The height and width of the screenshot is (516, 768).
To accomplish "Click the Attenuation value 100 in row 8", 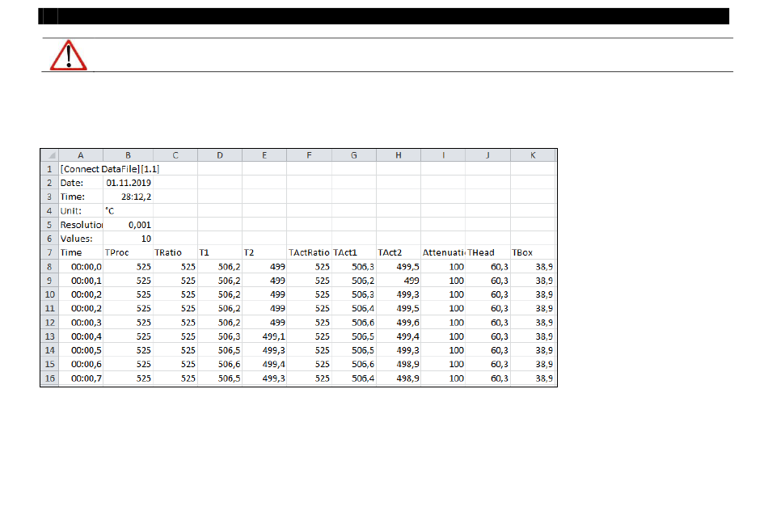I will (443, 267).
